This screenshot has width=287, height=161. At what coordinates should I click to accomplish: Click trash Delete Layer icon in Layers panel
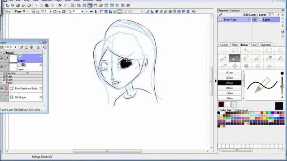(x=31, y=47)
